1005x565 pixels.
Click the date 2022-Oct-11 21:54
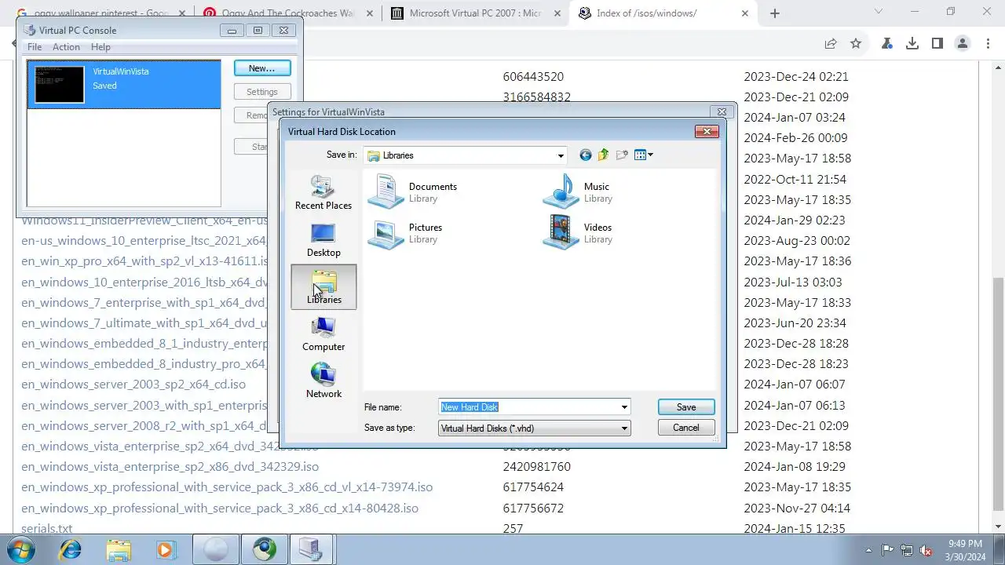coord(796,179)
